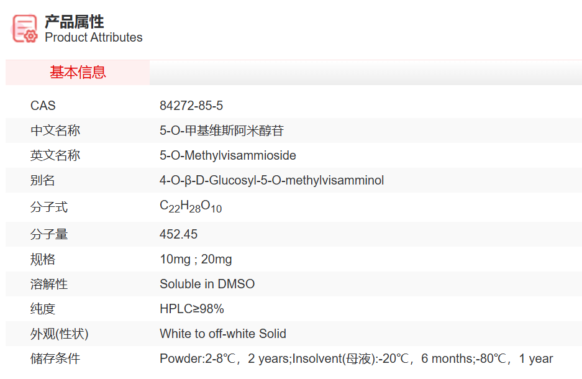Click the CAS row label
Image resolution: width=582 pixels, height=379 pixels.
(x=43, y=106)
